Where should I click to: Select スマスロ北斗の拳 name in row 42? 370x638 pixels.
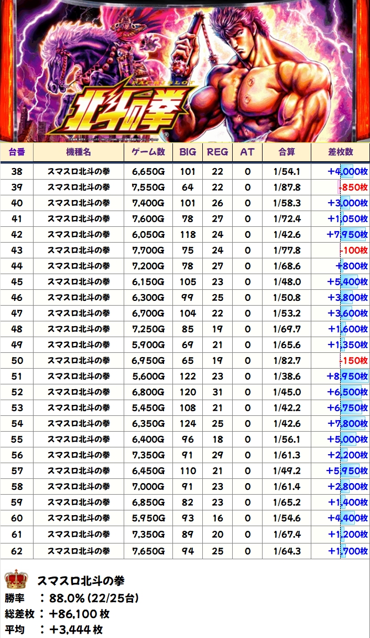(x=79, y=235)
